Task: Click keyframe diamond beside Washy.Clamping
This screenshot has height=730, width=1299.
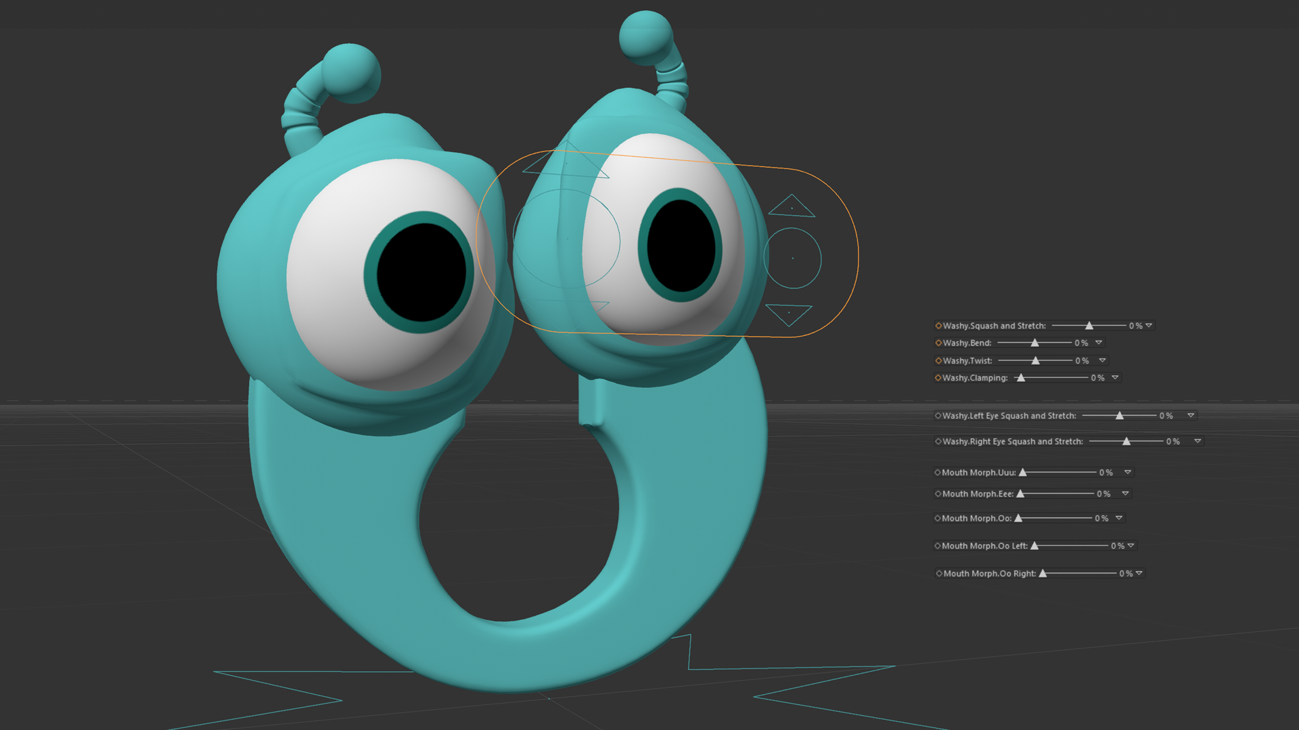Action: point(938,378)
